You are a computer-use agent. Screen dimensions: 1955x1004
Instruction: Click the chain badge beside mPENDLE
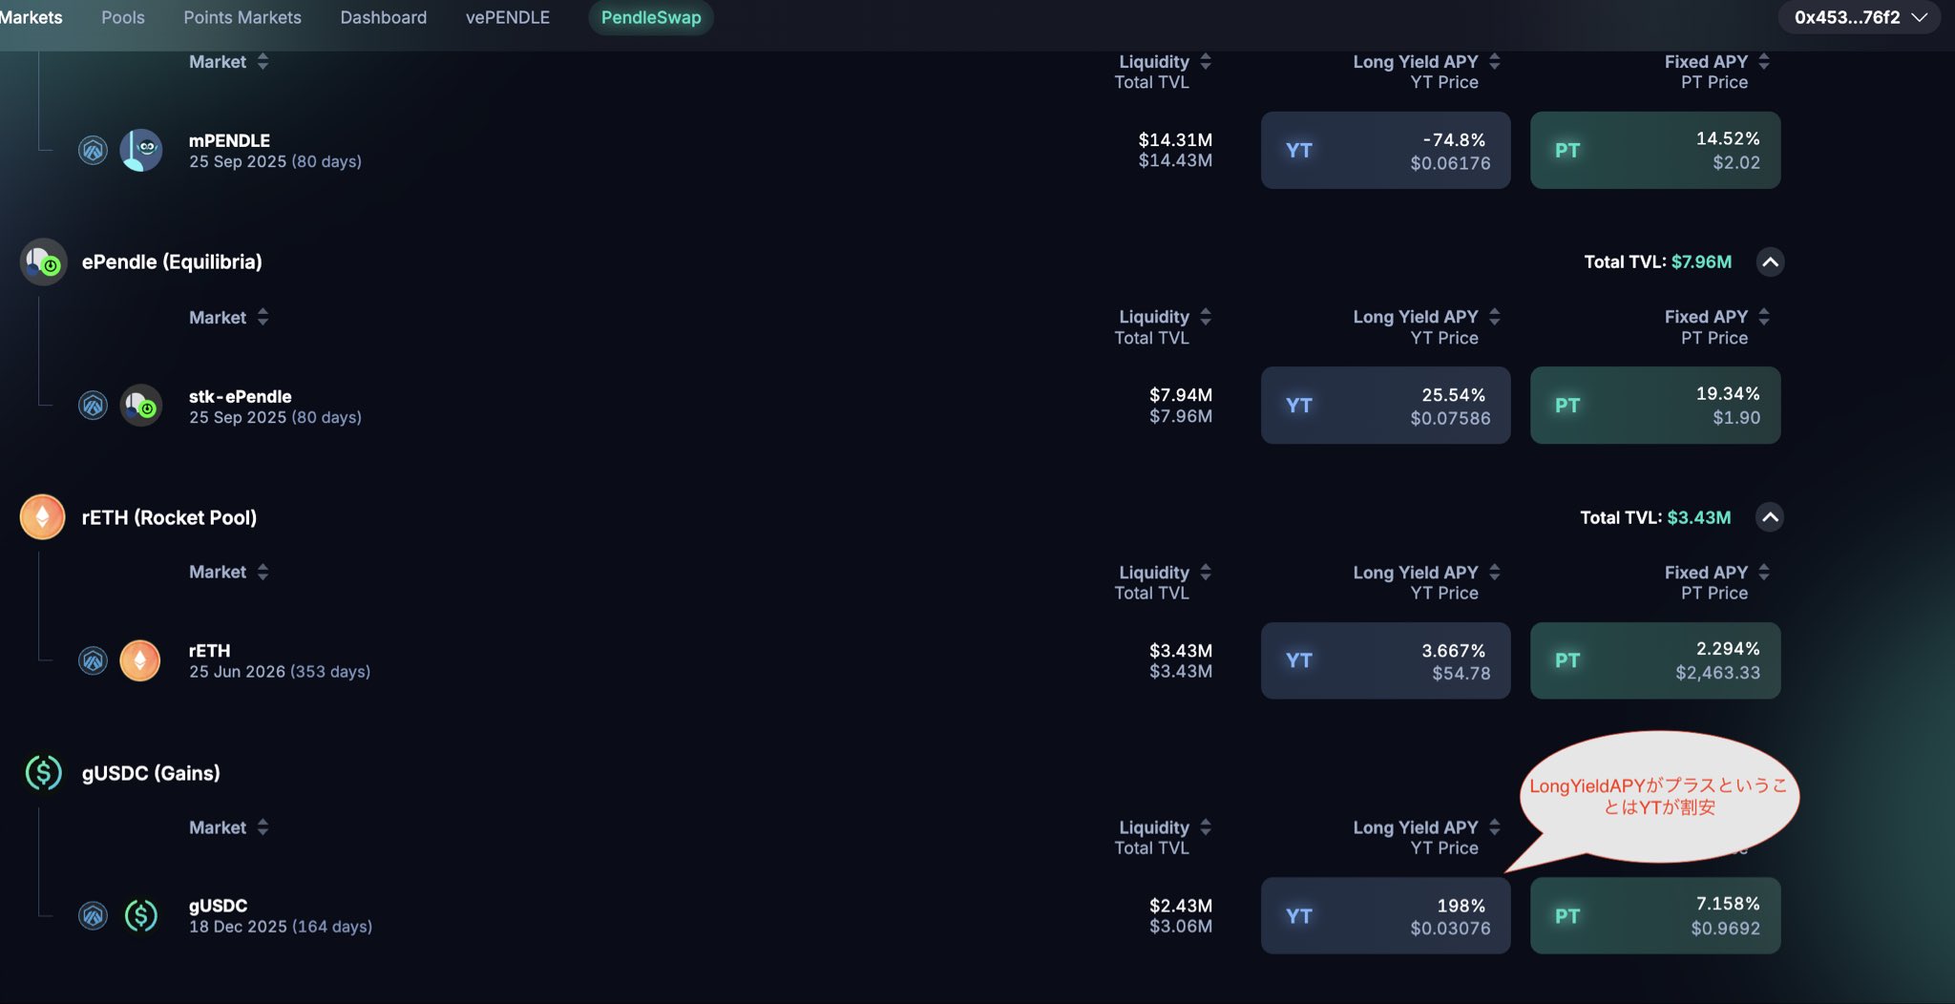(93, 150)
